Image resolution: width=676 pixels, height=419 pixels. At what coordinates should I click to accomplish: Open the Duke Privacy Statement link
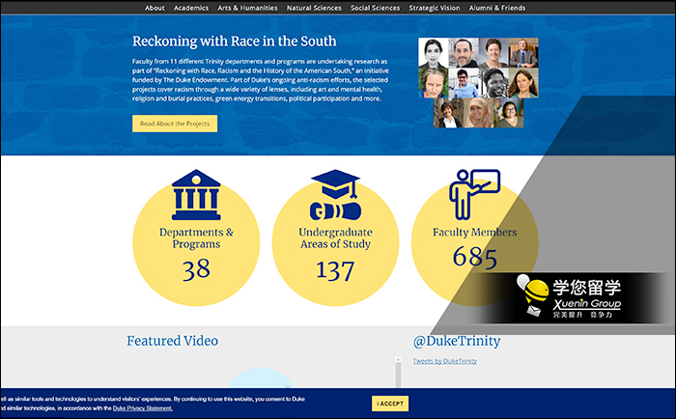[143, 408]
